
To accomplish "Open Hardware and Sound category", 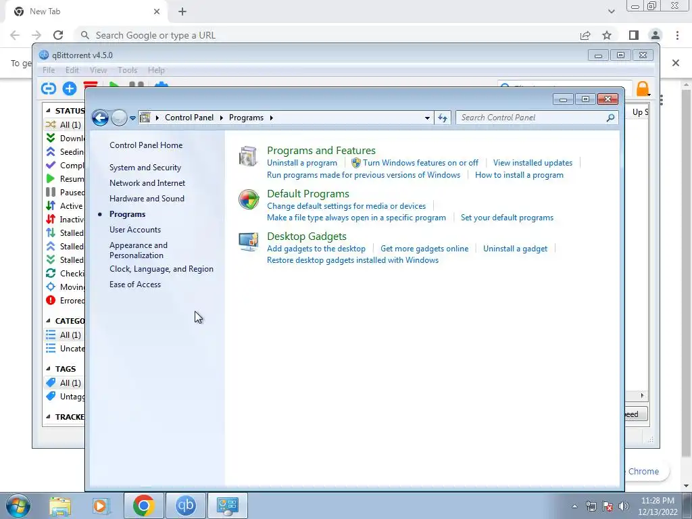I will point(147,199).
